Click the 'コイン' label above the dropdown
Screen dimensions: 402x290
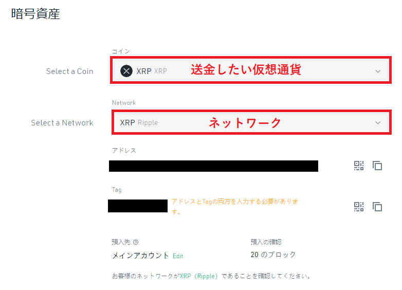121,51
